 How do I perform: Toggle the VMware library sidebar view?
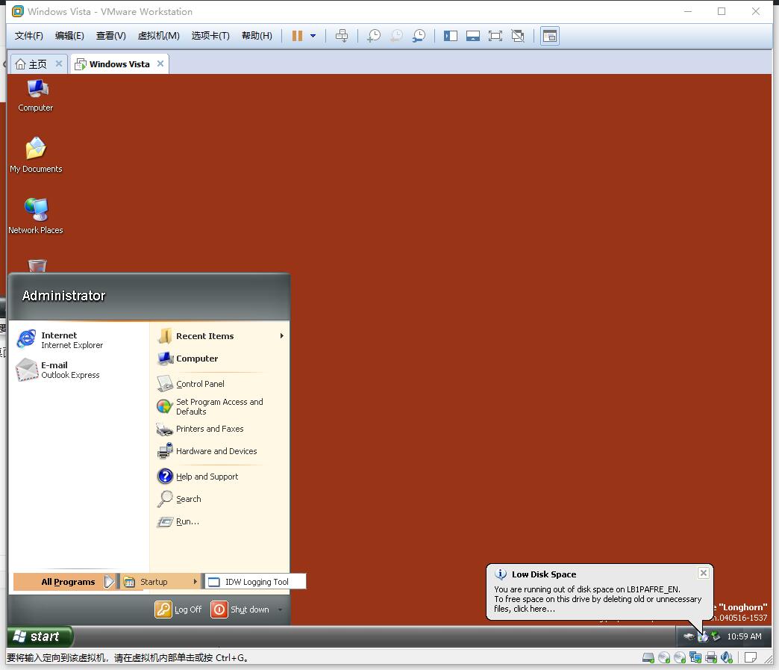pyautogui.click(x=451, y=36)
